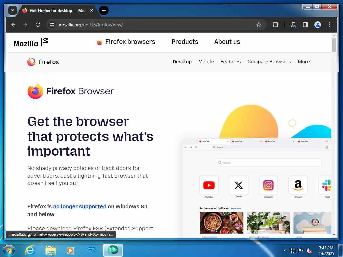
Task: Open Action Center flag icon
Action: click(301, 251)
